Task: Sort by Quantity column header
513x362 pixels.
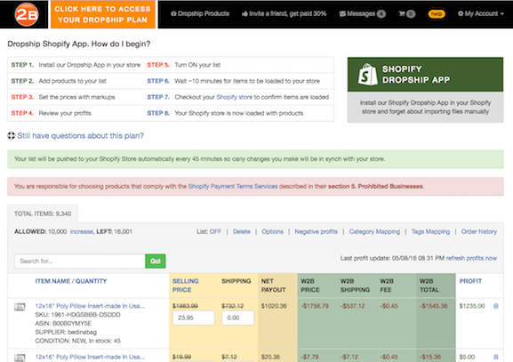Action: click(92, 281)
